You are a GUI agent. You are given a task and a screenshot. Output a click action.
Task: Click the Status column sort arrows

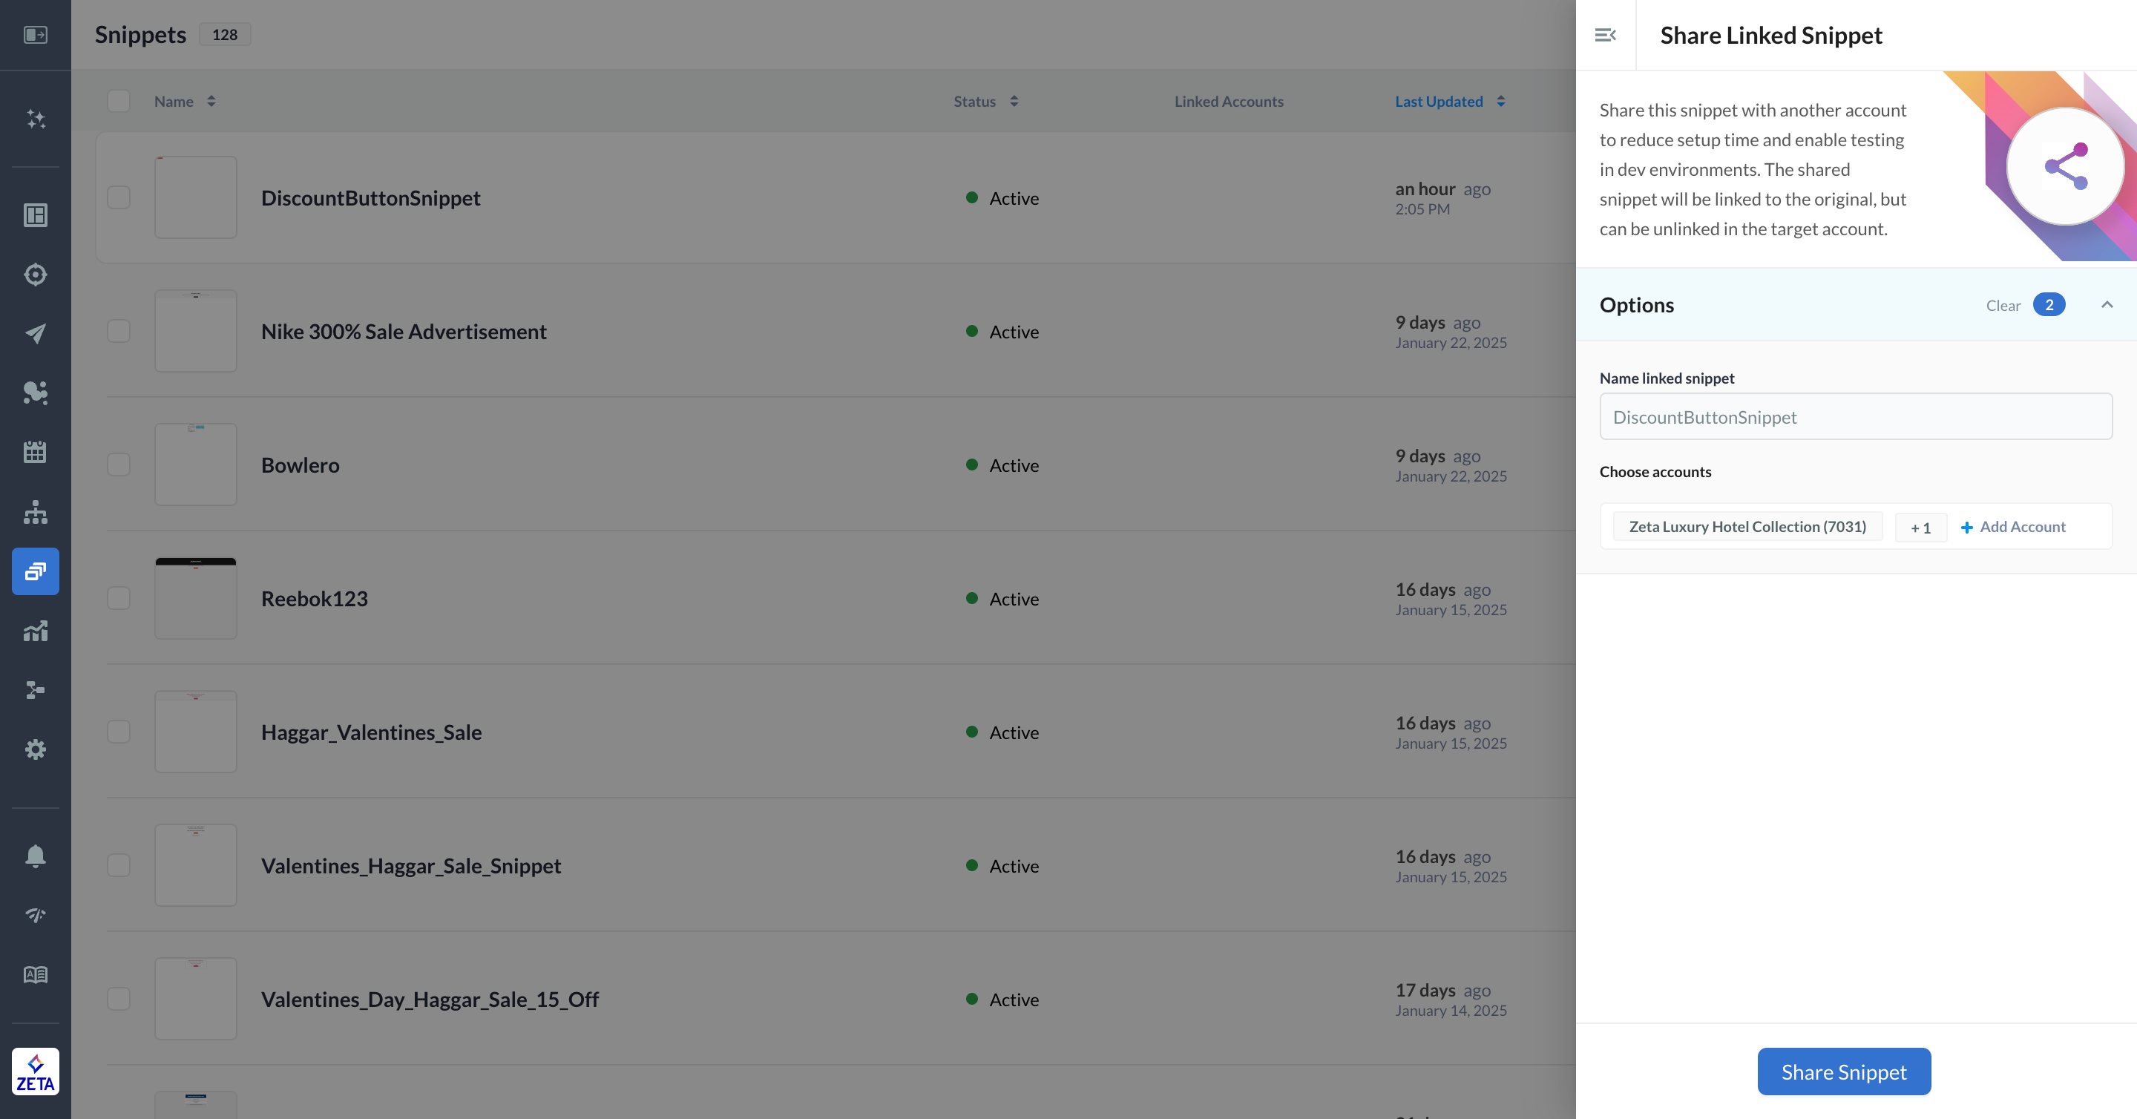1014,101
